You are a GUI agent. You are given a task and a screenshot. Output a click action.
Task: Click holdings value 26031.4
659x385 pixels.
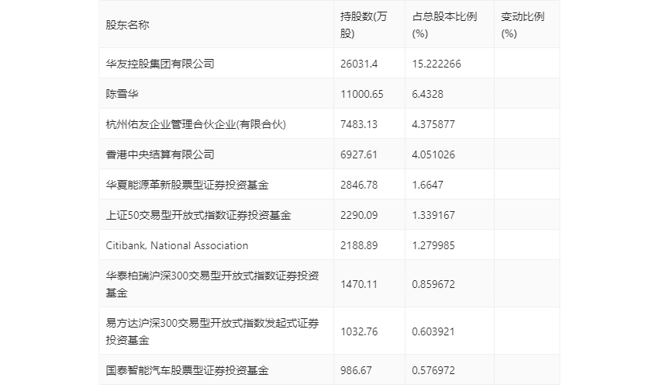(x=359, y=64)
